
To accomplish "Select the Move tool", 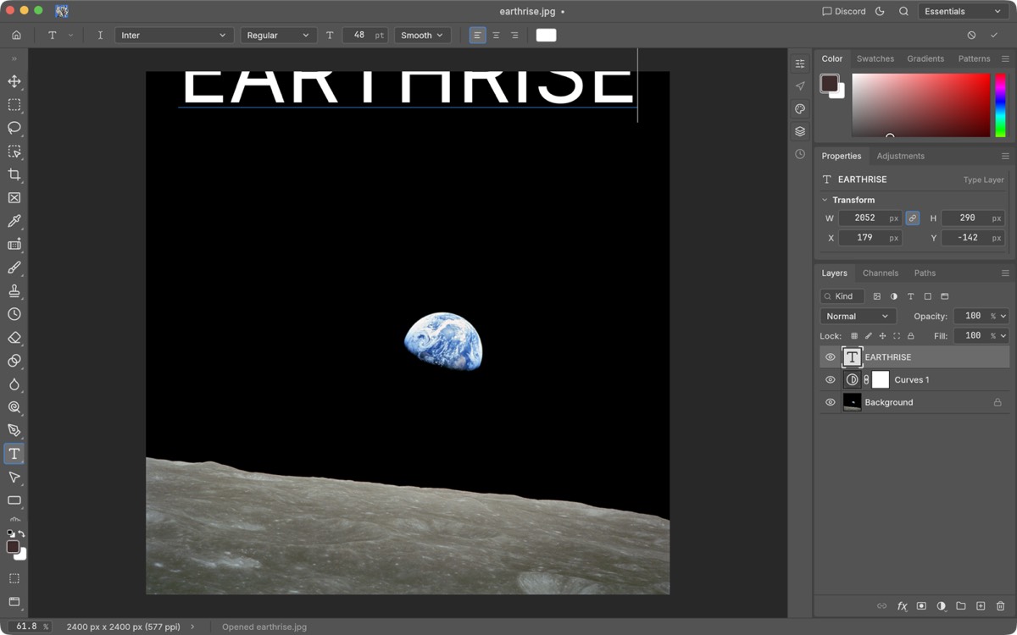I will click(x=14, y=81).
